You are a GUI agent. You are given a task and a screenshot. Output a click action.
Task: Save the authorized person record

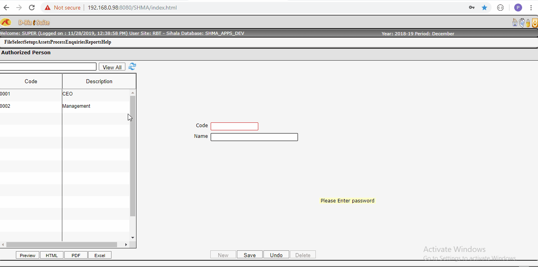pyautogui.click(x=250, y=254)
